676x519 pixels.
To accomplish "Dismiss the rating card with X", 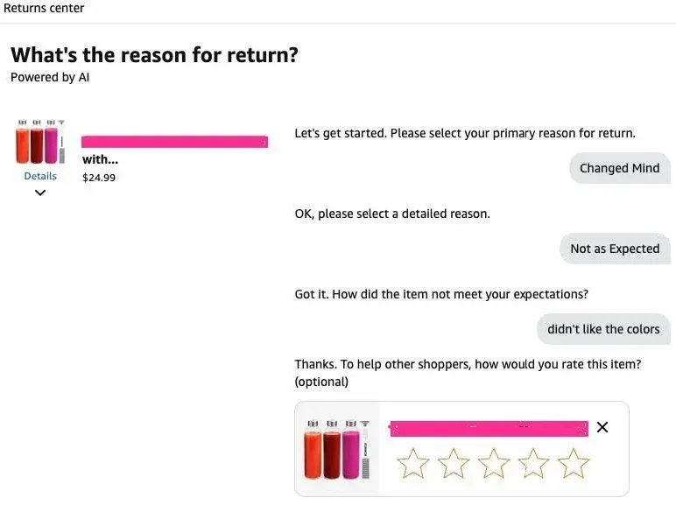I will (602, 427).
